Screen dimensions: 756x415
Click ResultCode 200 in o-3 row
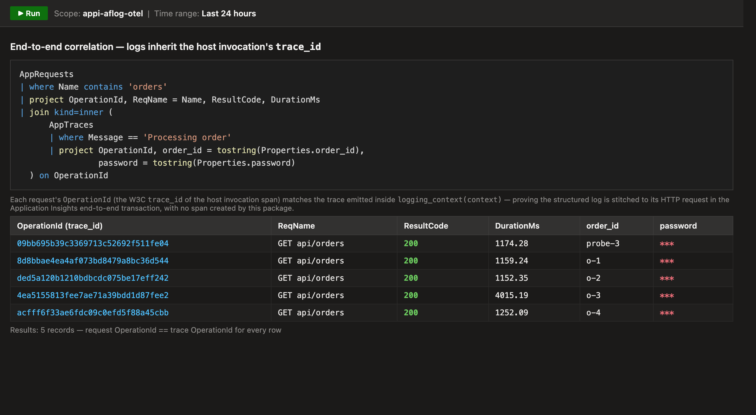(411, 295)
